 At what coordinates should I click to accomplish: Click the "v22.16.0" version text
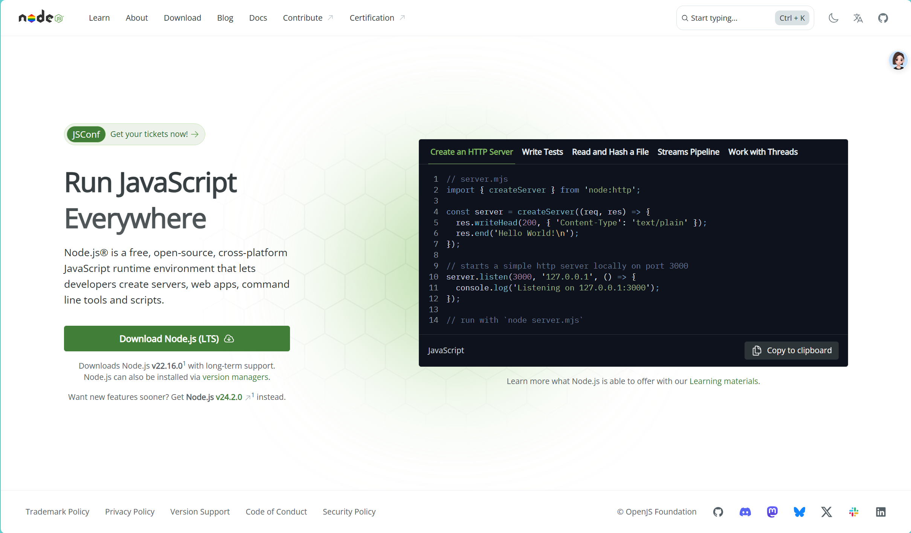pyautogui.click(x=167, y=366)
